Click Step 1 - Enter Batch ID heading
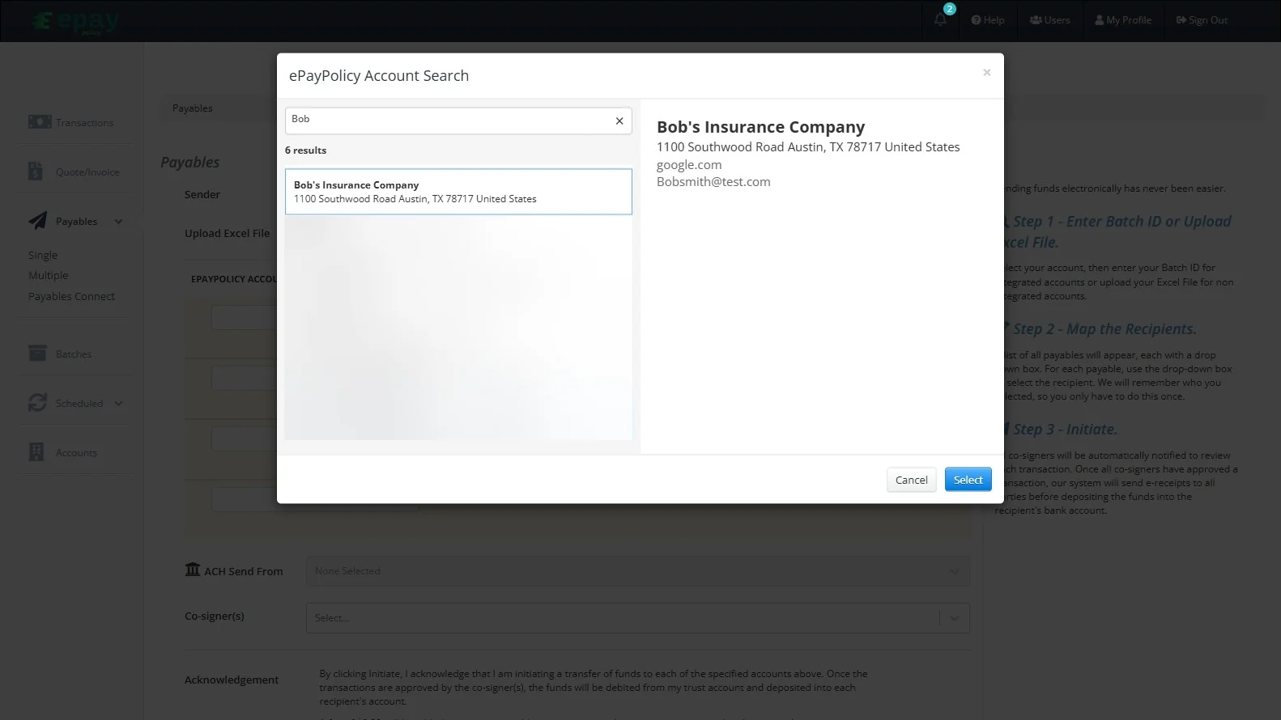Viewport: 1281px width, 720px height. click(x=1117, y=231)
